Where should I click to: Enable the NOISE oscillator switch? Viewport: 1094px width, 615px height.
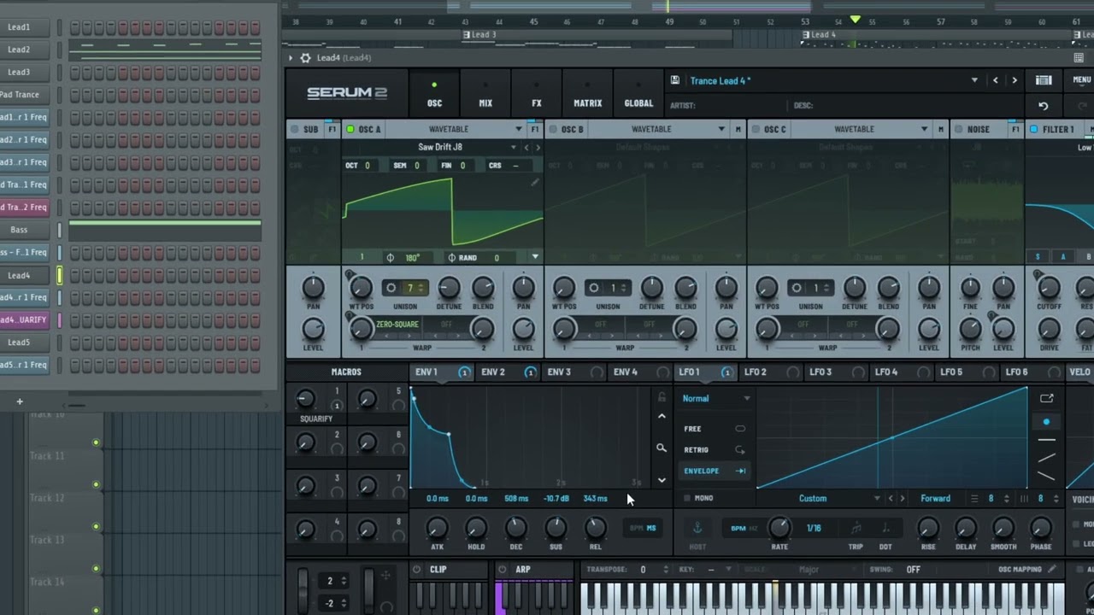pyautogui.click(x=958, y=130)
